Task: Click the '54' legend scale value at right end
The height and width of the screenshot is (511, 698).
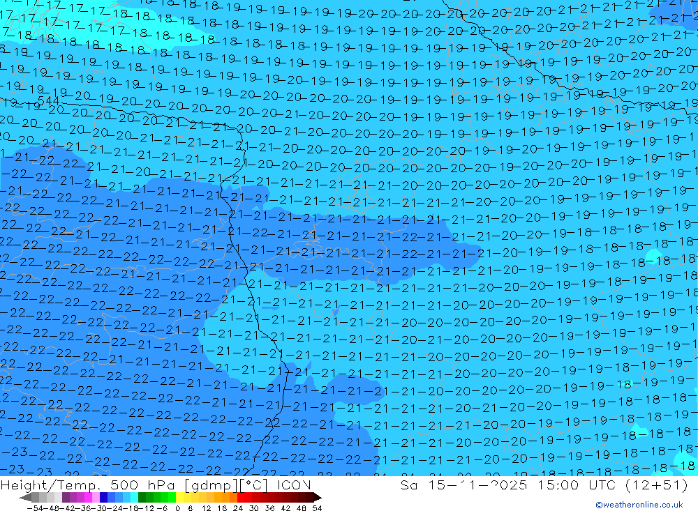Action: point(317,508)
